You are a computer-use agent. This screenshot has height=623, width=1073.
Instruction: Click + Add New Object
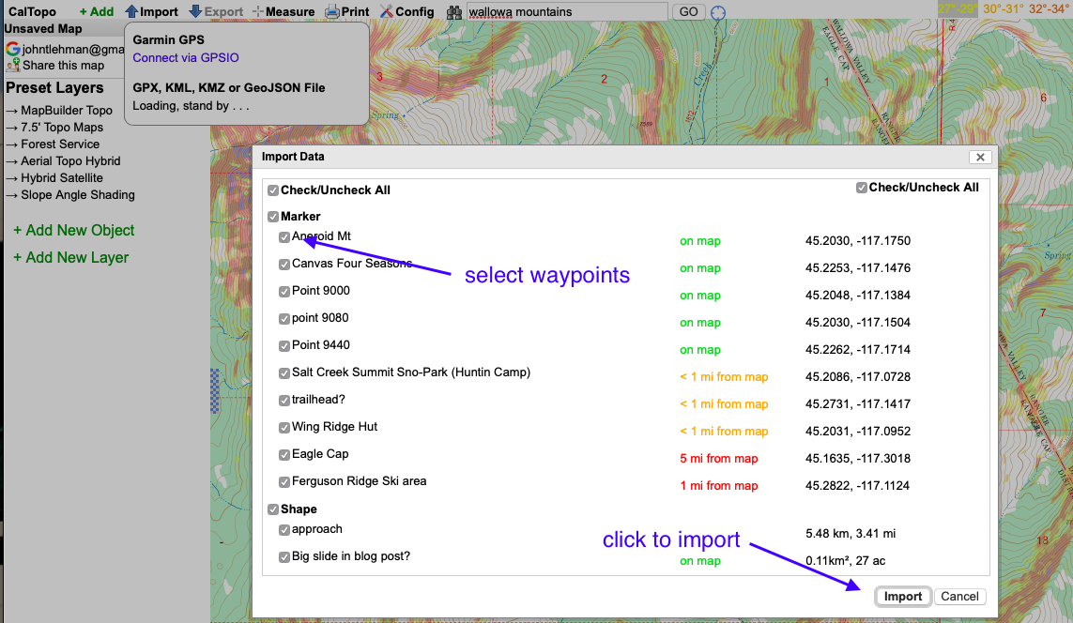tap(74, 231)
